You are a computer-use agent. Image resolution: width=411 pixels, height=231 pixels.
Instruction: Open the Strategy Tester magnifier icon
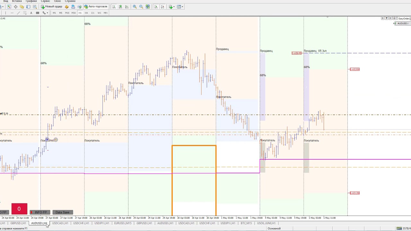(35, 6)
